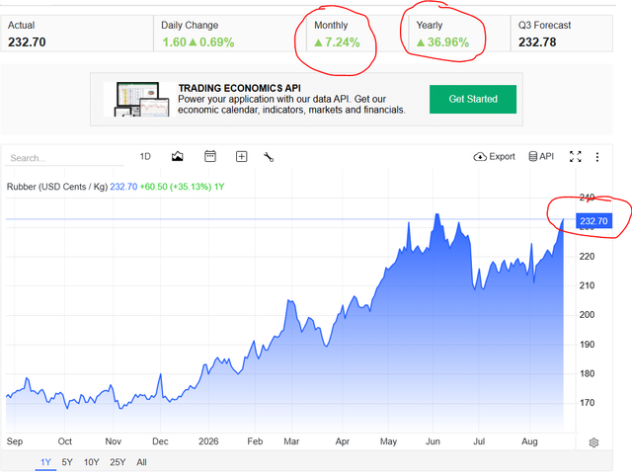This screenshot has width=632, height=476.
Task: Click the plus compare indicator icon
Action: tap(241, 157)
